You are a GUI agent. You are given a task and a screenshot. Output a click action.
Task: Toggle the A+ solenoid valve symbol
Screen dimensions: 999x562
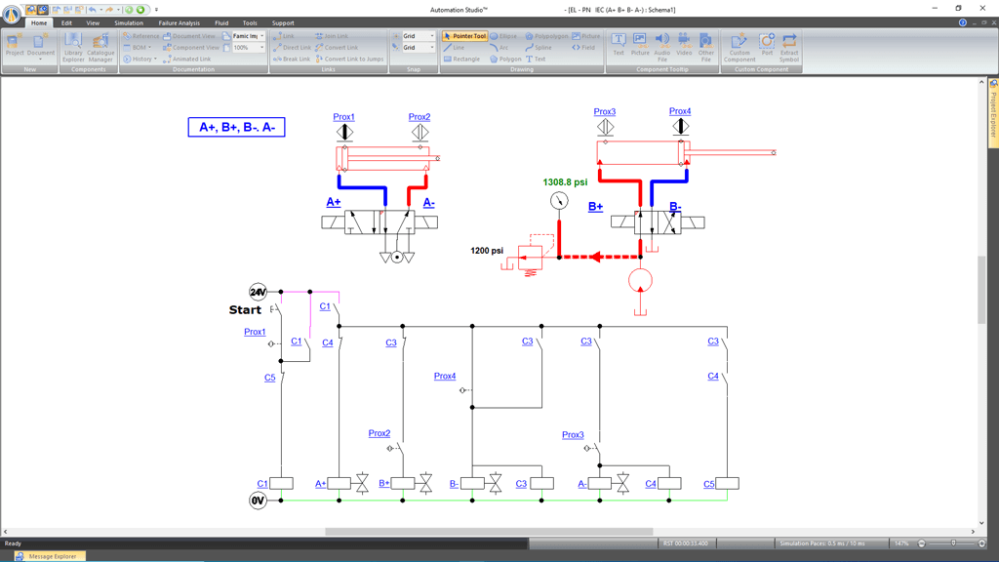pos(362,484)
